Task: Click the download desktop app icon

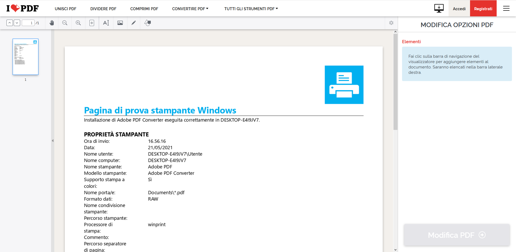Action: (439, 8)
